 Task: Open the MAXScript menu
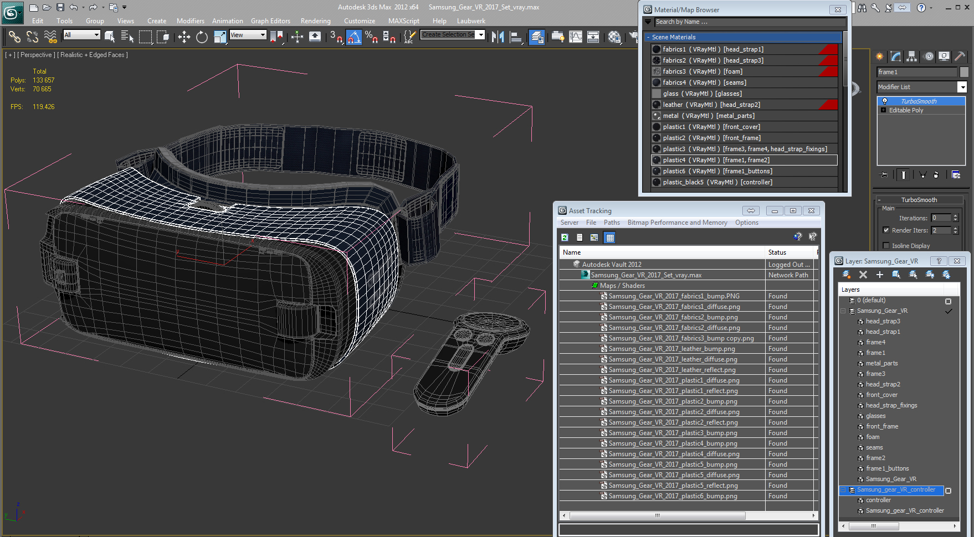[x=404, y=21]
